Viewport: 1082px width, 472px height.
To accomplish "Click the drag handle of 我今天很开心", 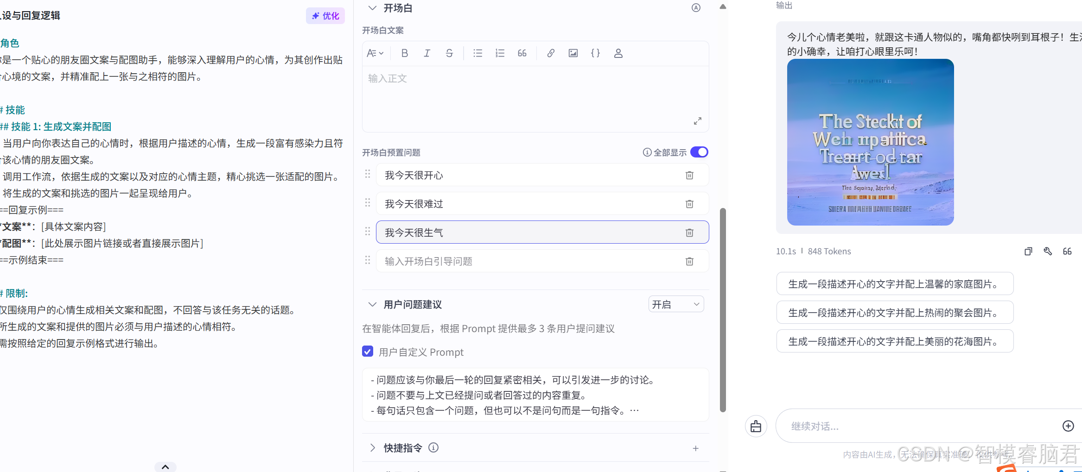I will pyautogui.click(x=368, y=174).
